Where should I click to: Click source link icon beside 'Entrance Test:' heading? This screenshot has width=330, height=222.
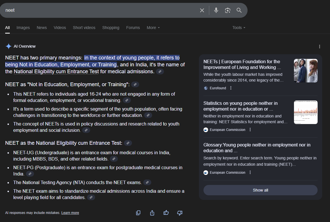tap(128, 143)
